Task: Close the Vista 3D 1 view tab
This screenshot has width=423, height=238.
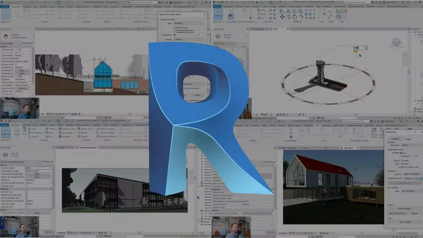Action: click(x=358, y=148)
